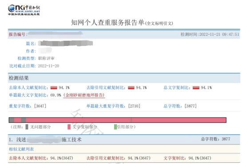This screenshot has width=246, height=164.
Task: Click the 相似文献列表 link
Action: click(x=21, y=149)
